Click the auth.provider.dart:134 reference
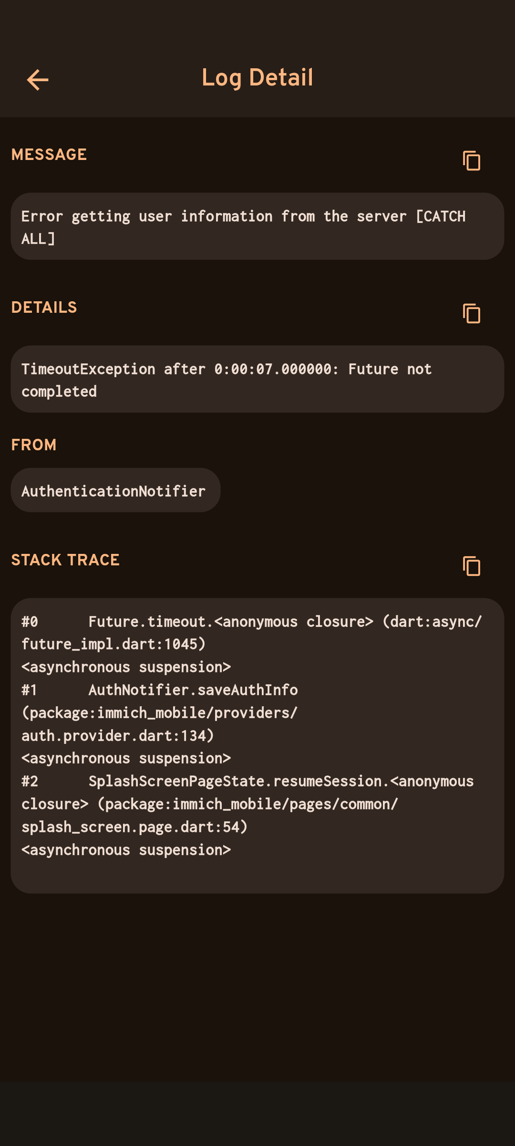This screenshot has width=515, height=1146. [117, 736]
